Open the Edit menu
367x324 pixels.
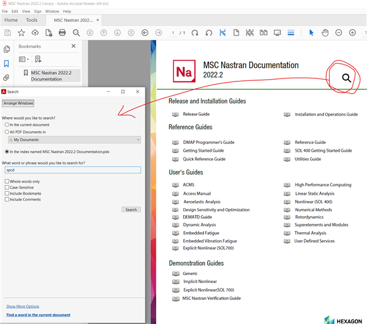(x=15, y=11)
